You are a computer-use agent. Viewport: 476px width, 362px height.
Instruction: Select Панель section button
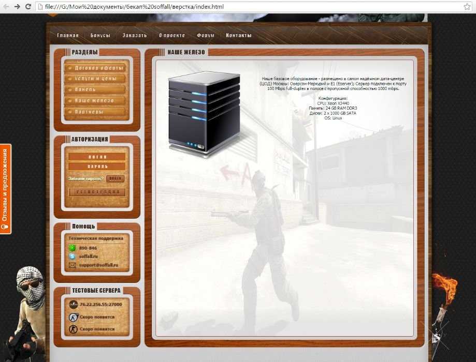click(95, 89)
